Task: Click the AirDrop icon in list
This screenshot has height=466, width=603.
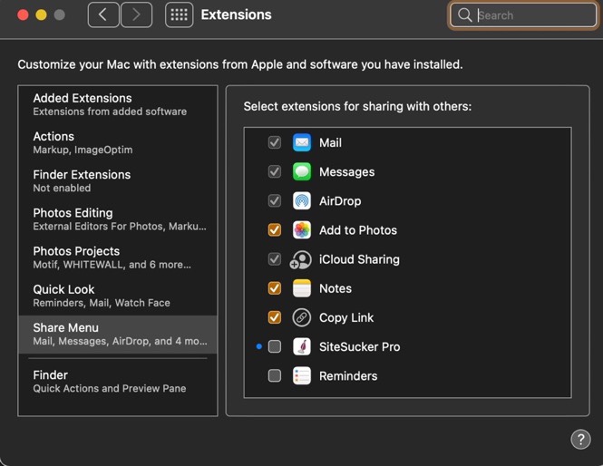Action: (302, 201)
